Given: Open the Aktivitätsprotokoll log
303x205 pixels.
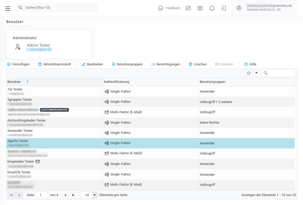Looking at the screenshot, I should tap(54, 64).
